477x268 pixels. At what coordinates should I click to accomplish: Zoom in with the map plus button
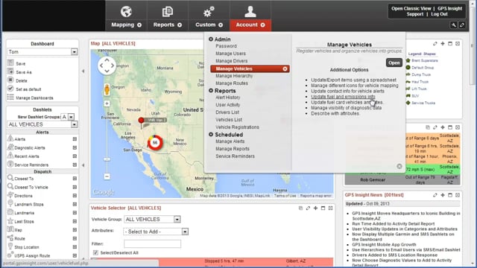(x=107, y=103)
